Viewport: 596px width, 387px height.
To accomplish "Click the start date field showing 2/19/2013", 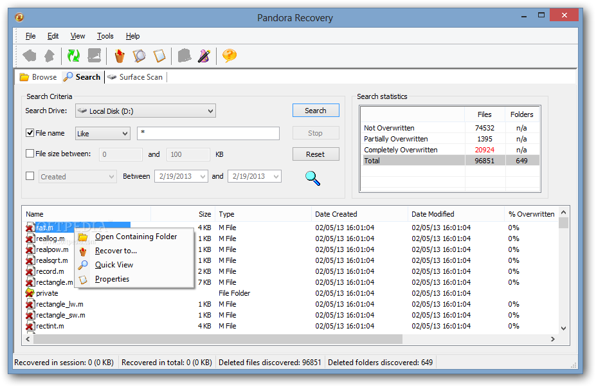I will coord(181,175).
